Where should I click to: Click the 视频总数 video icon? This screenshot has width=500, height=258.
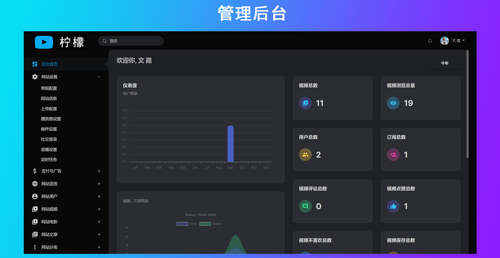click(305, 103)
